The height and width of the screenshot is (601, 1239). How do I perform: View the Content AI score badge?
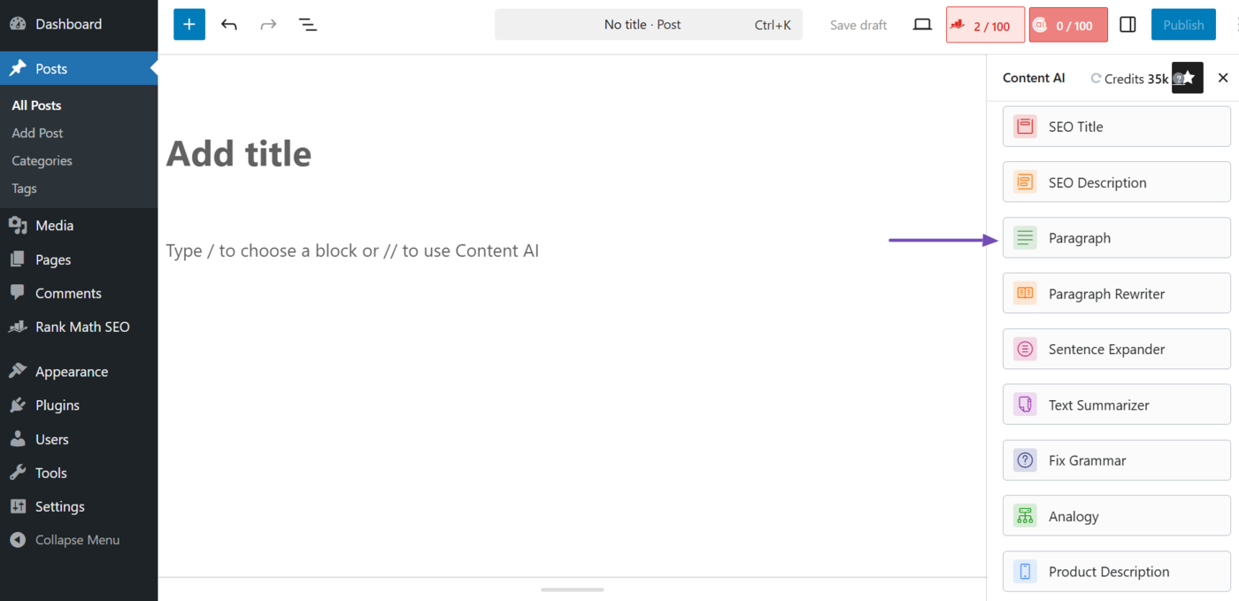[x=1067, y=24]
